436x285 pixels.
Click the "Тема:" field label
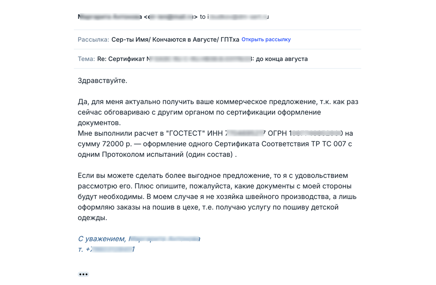(x=86, y=59)
